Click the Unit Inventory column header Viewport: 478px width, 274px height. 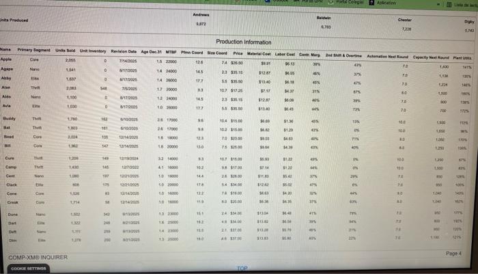pyautogui.click(x=93, y=51)
